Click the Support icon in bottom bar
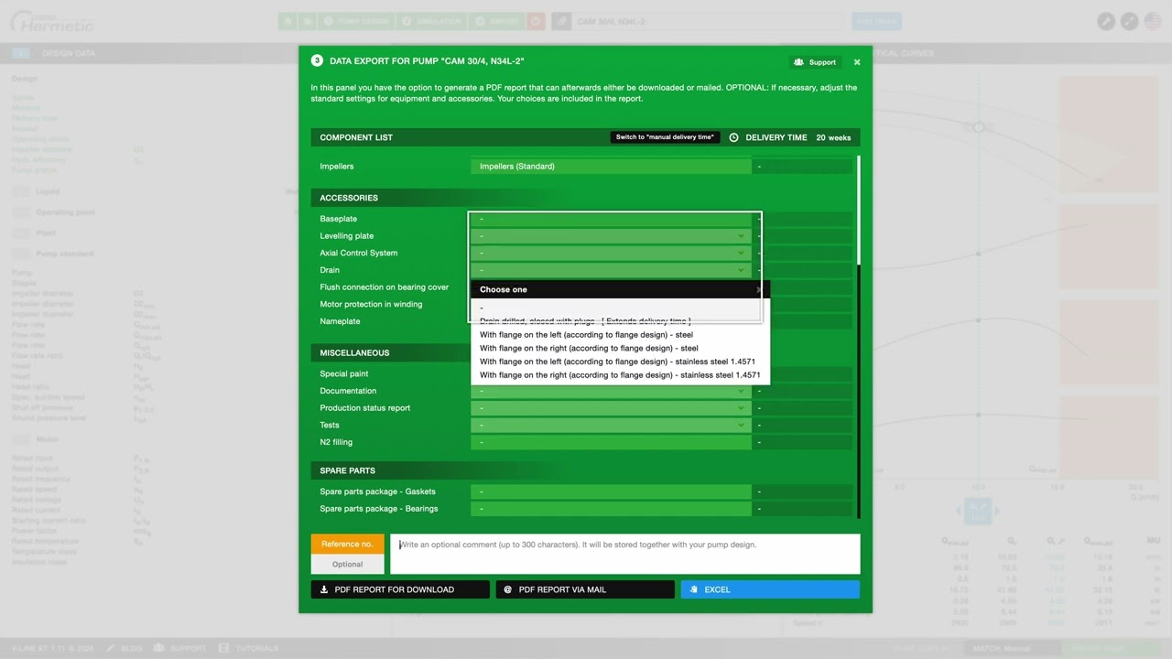The image size is (1172, 659). [x=158, y=648]
